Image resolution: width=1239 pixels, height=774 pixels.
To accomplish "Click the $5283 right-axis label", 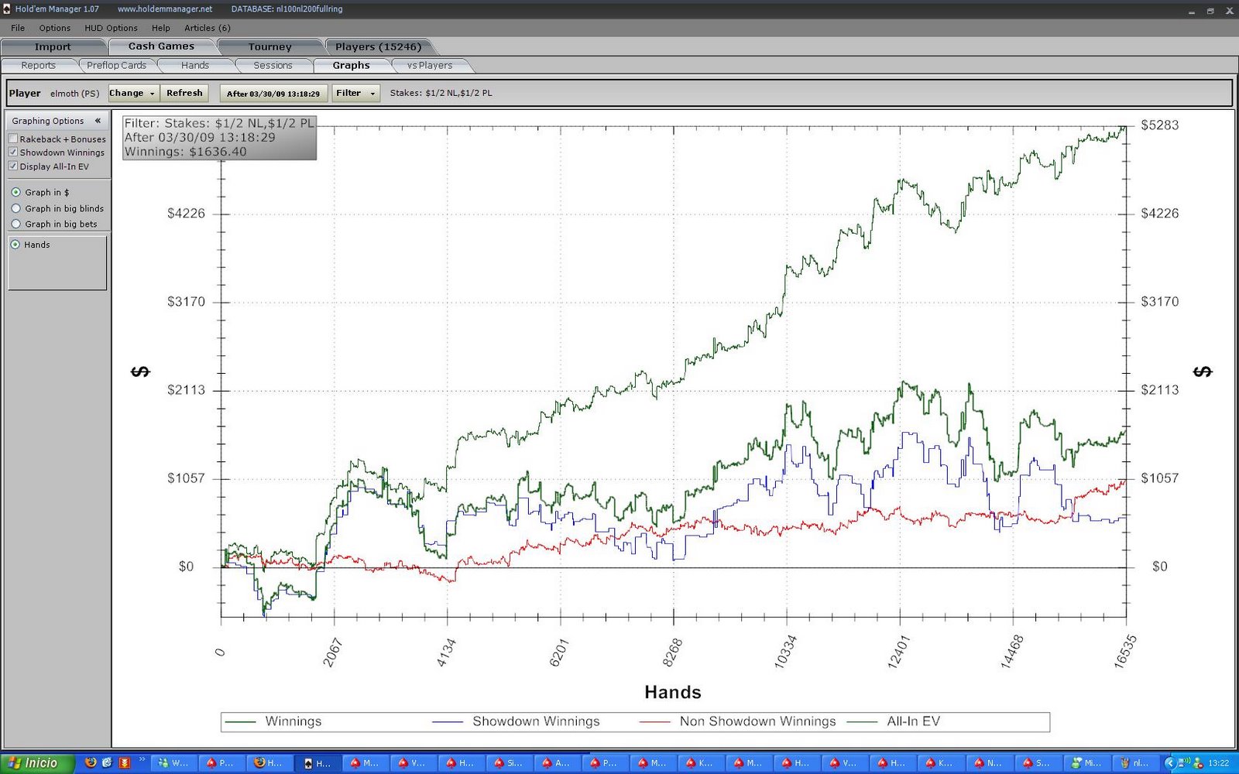I will click(x=1159, y=125).
